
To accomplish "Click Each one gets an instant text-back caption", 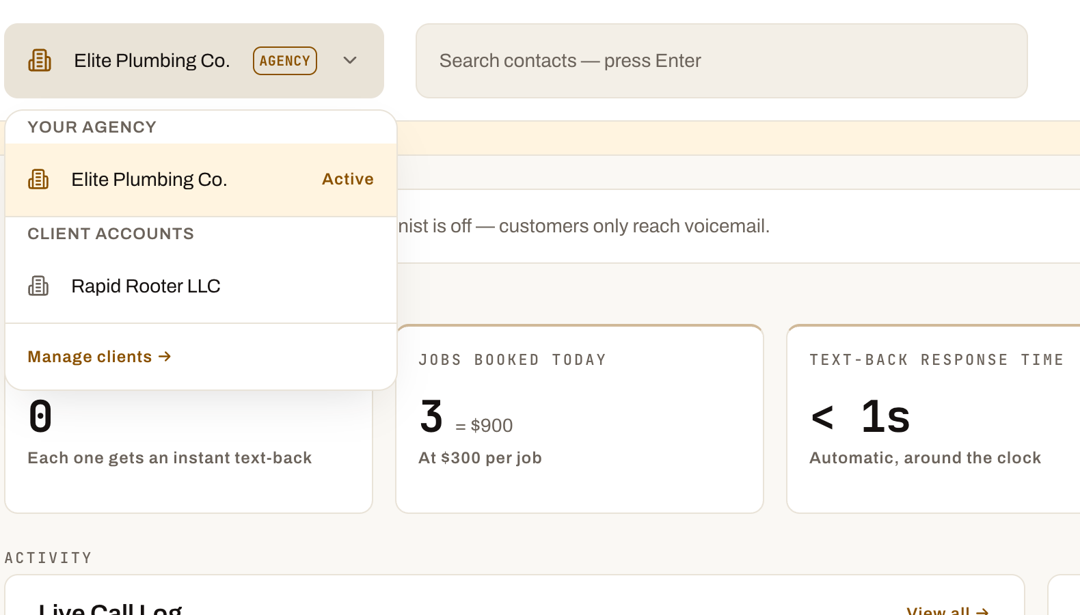I will point(170,458).
